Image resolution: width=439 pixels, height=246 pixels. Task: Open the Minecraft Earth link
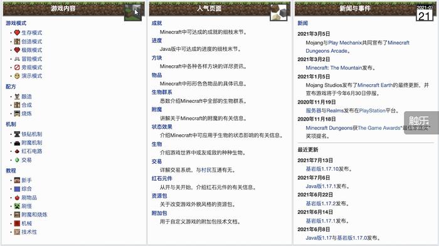pos(375,85)
